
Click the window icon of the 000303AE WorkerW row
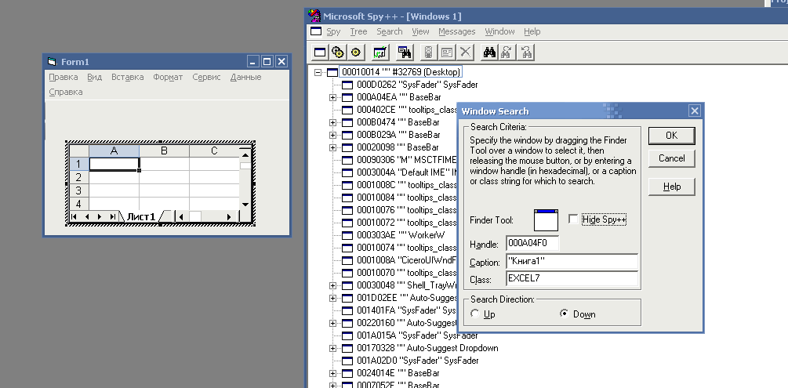pyautogui.click(x=347, y=235)
